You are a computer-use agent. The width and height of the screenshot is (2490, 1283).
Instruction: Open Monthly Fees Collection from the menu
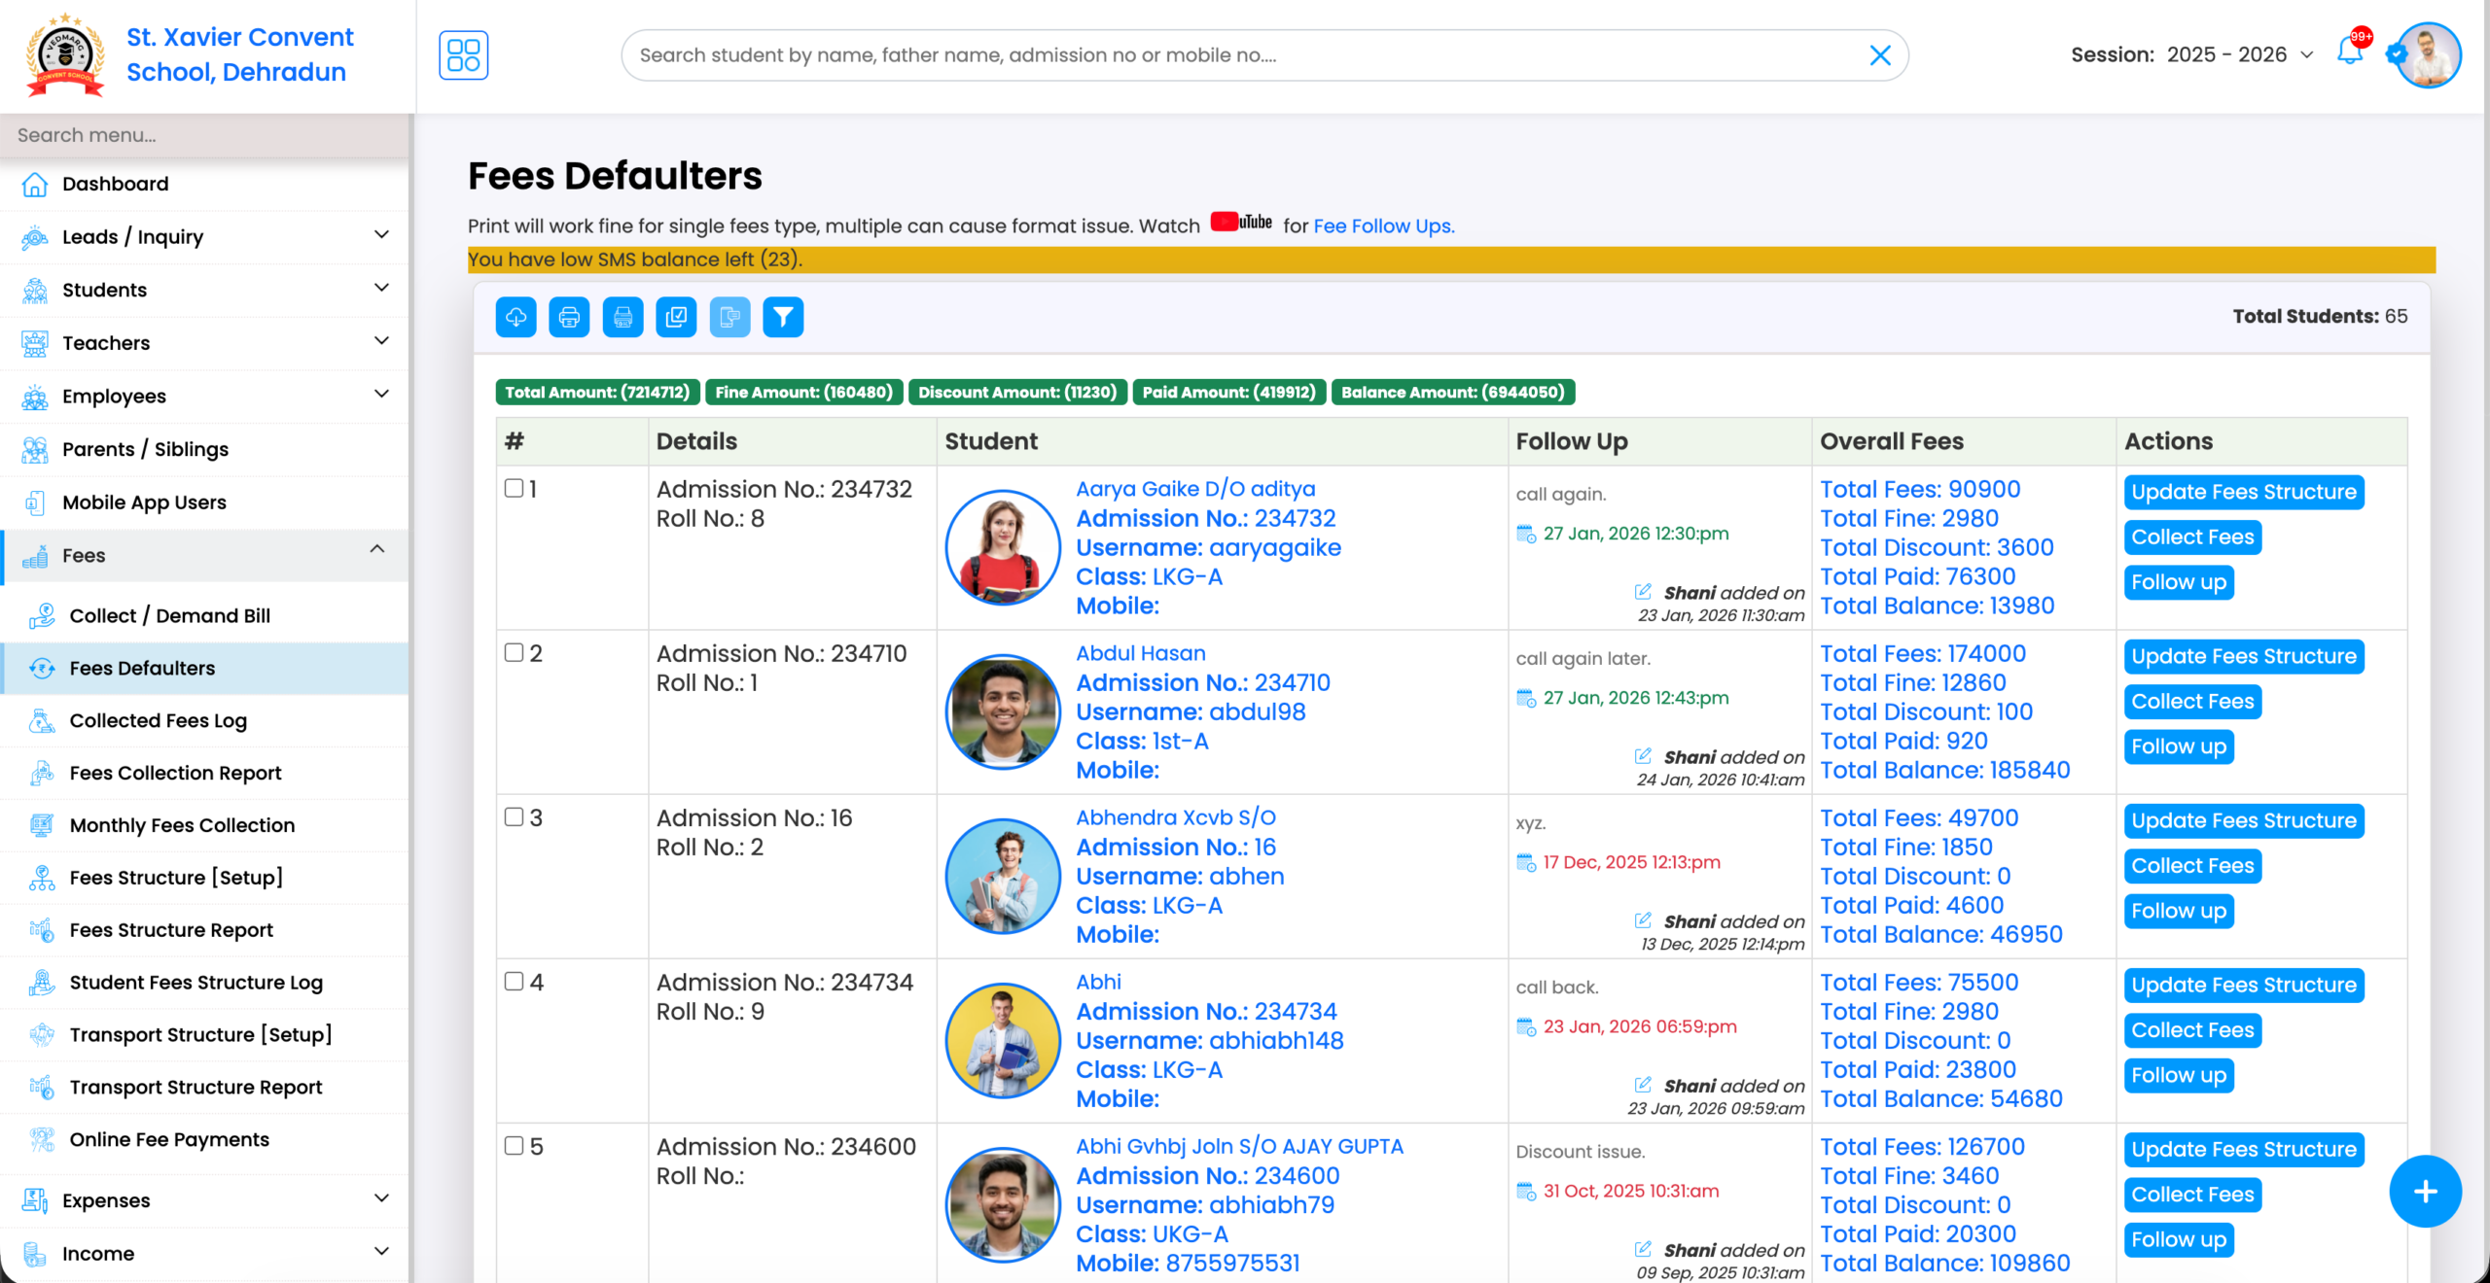pyautogui.click(x=182, y=824)
